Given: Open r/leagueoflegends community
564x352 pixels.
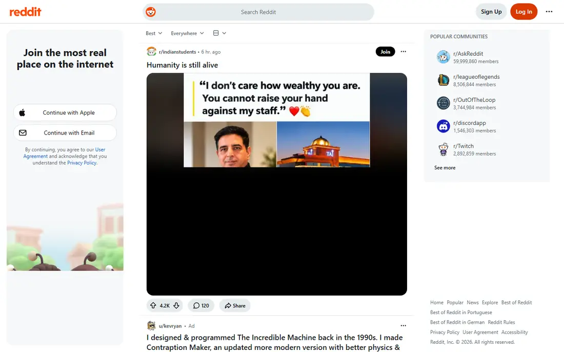Looking at the screenshot, I should 476,77.
